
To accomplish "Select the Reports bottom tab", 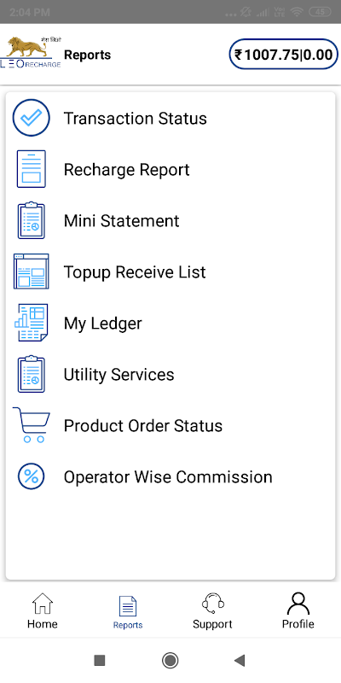I will click(128, 612).
